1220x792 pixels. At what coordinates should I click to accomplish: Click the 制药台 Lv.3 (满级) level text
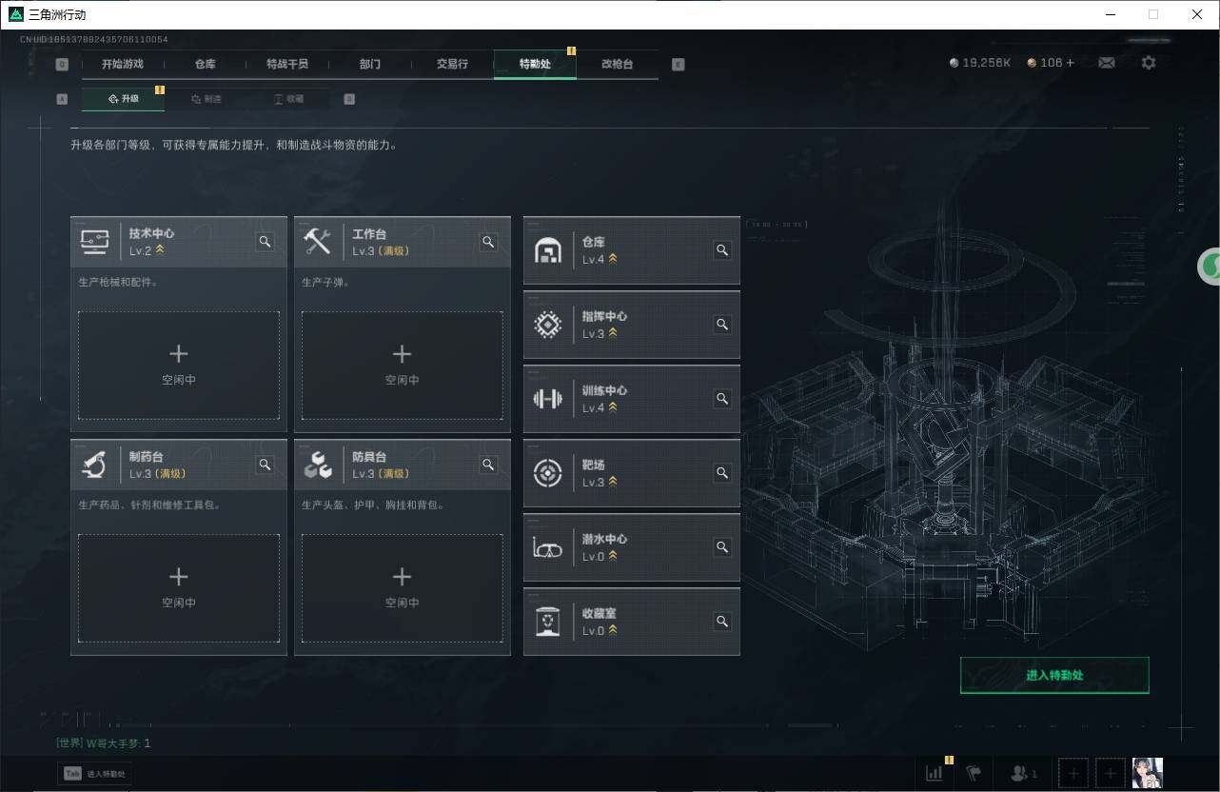point(158,473)
